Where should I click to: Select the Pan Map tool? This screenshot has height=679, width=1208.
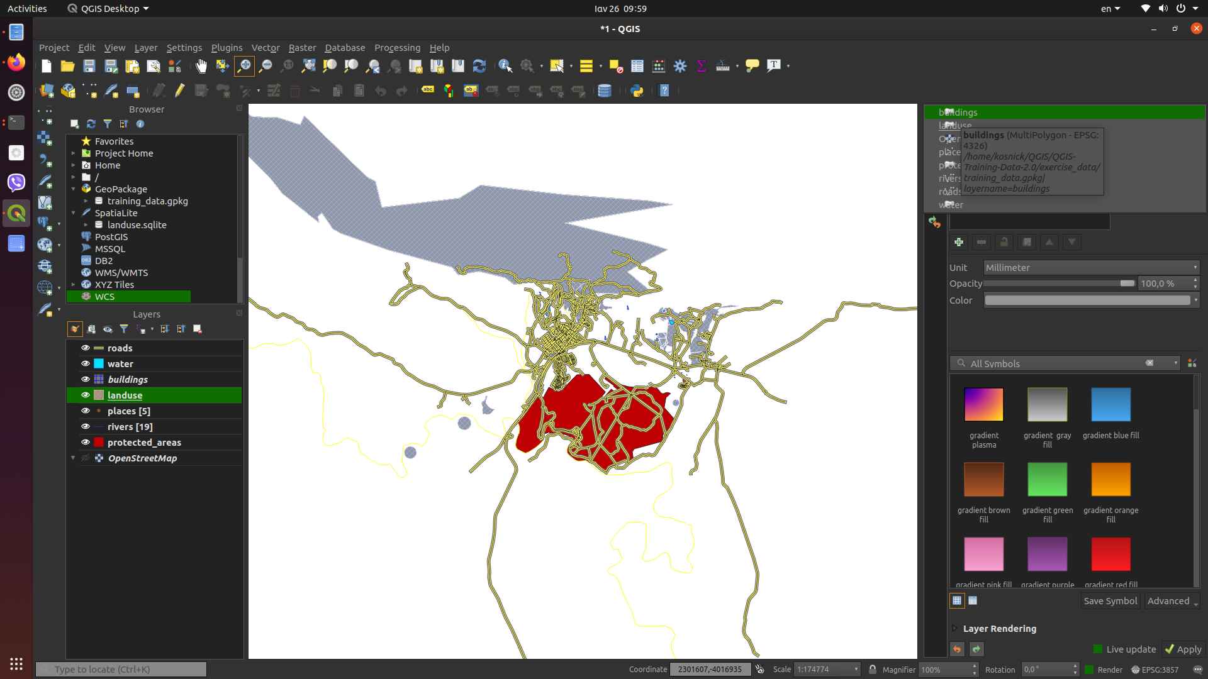pos(201,65)
